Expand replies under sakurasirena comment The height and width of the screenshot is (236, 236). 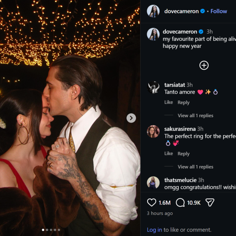pyautogui.click(x=195, y=167)
